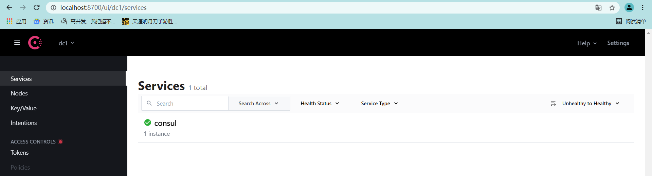The image size is (652, 176).
Task: Expand the Search Across dropdown
Action: pyautogui.click(x=259, y=103)
